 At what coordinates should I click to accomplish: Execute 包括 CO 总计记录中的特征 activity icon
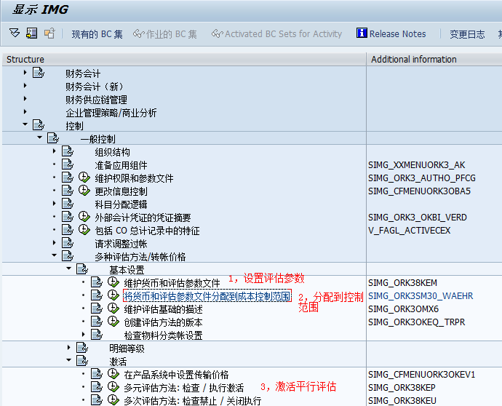click(84, 230)
